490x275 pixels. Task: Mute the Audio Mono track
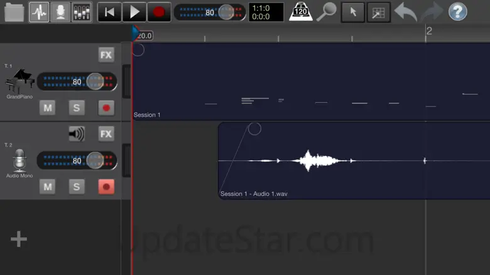point(48,187)
